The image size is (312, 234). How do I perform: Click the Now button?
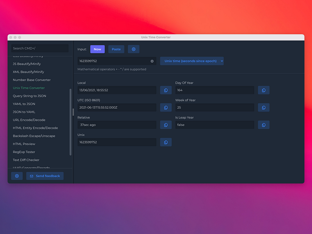tap(97, 49)
